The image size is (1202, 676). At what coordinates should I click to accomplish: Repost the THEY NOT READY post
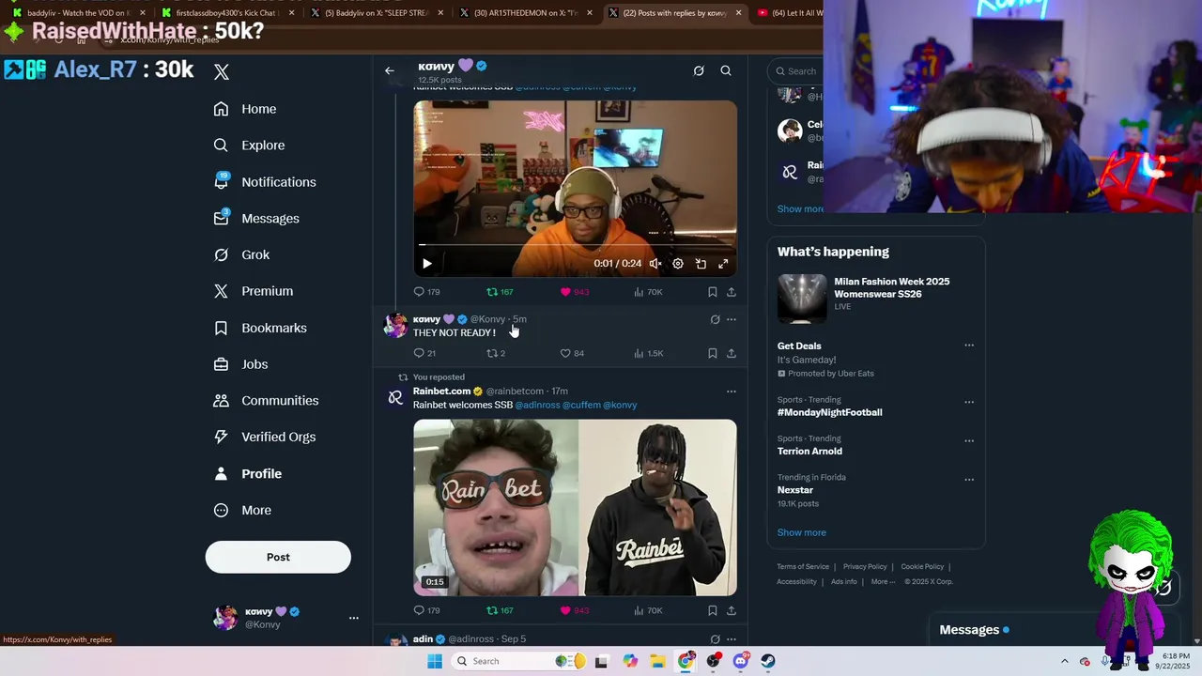[496, 353]
